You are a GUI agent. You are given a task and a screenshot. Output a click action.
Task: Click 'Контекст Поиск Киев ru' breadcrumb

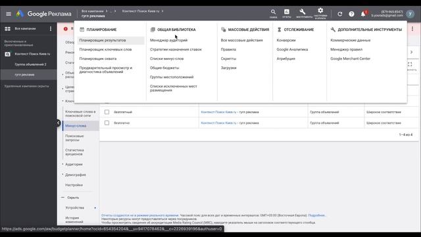coord(141,11)
